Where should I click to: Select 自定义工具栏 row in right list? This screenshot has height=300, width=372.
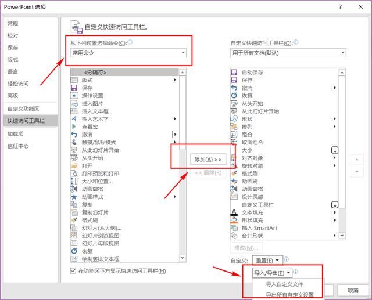[x=284, y=205]
